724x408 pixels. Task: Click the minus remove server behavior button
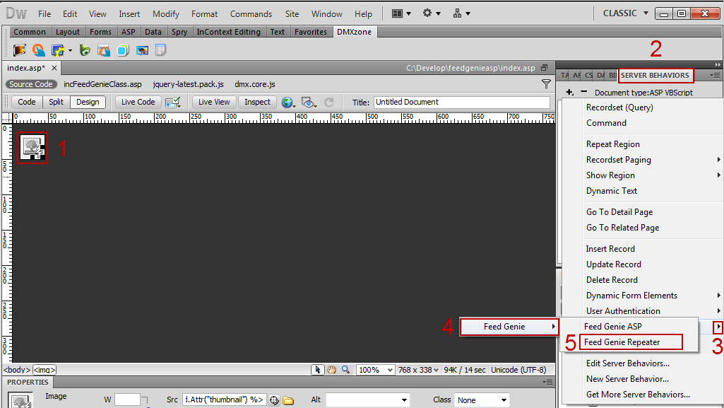pyautogui.click(x=583, y=91)
